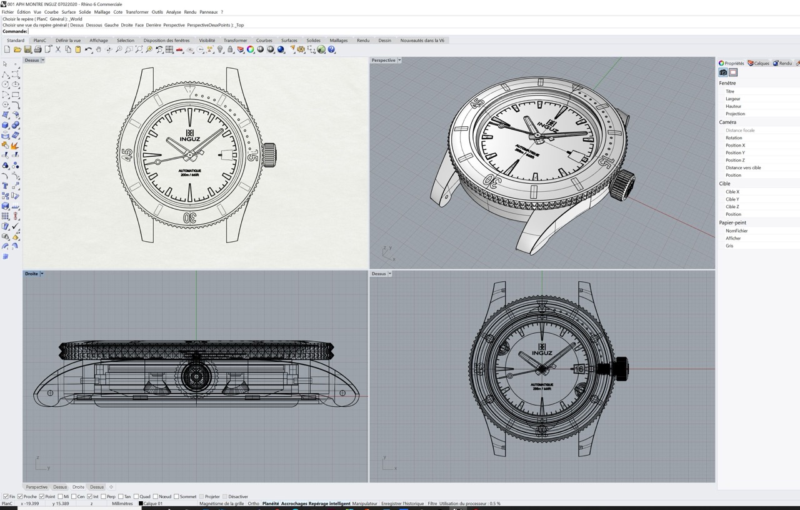
Task: Select the Text object T tool
Action: coord(5,185)
